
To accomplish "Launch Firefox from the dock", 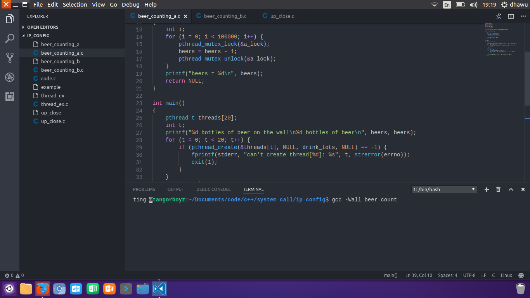I will 43,289.
